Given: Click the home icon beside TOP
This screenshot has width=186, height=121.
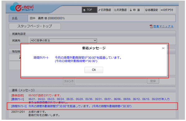Looking at the screenshot, I should coord(84,10).
